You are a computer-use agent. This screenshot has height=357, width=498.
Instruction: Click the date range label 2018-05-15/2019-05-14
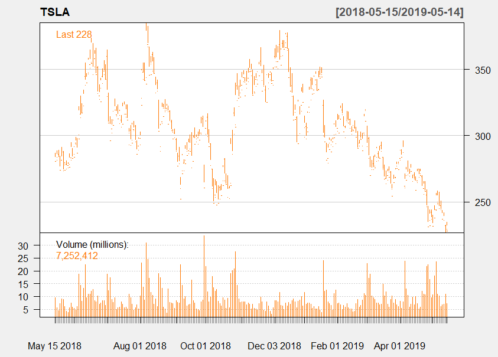click(x=399, y=12)
